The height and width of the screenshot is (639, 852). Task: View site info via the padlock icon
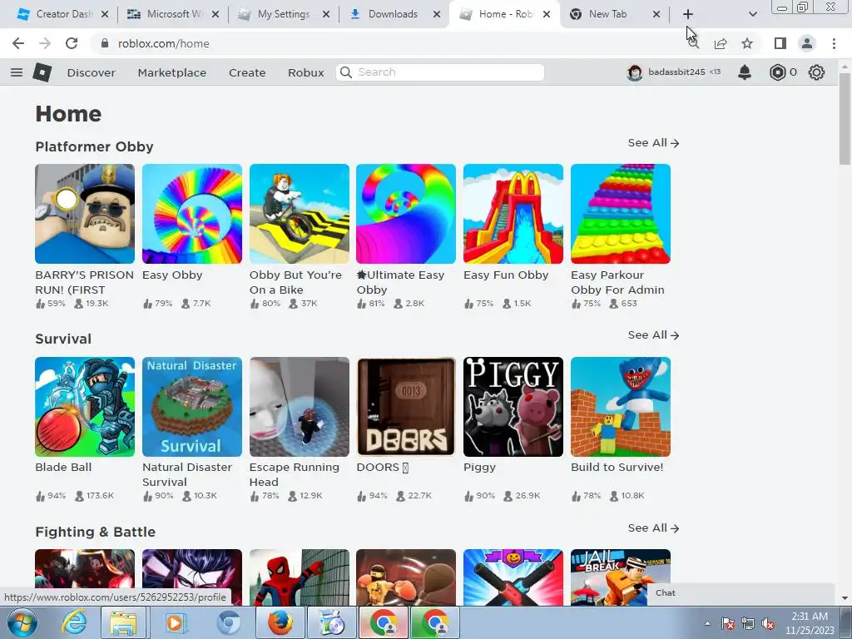[x=105, y=43]
